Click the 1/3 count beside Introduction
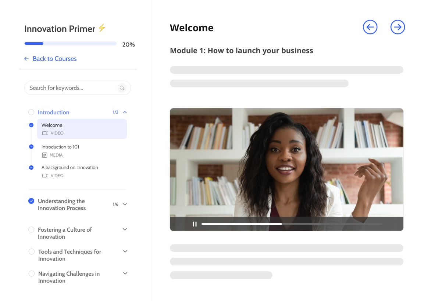 tap(115, 112)
